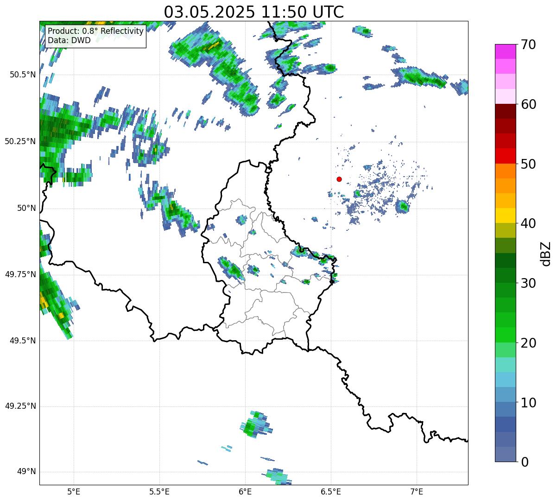This screenshot has width=557, height=501.
Task: Click the latitude label 49.25°N
Action: pyautogui.click(x=20, y=406)
